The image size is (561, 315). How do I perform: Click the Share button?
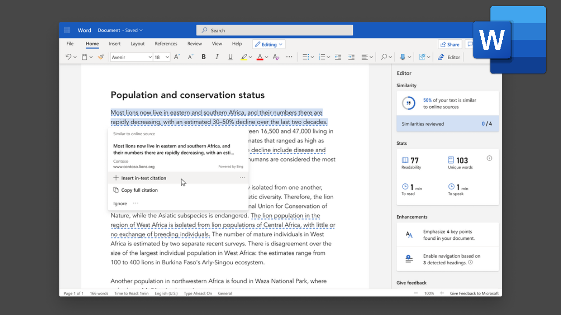(x=450, y=44)
